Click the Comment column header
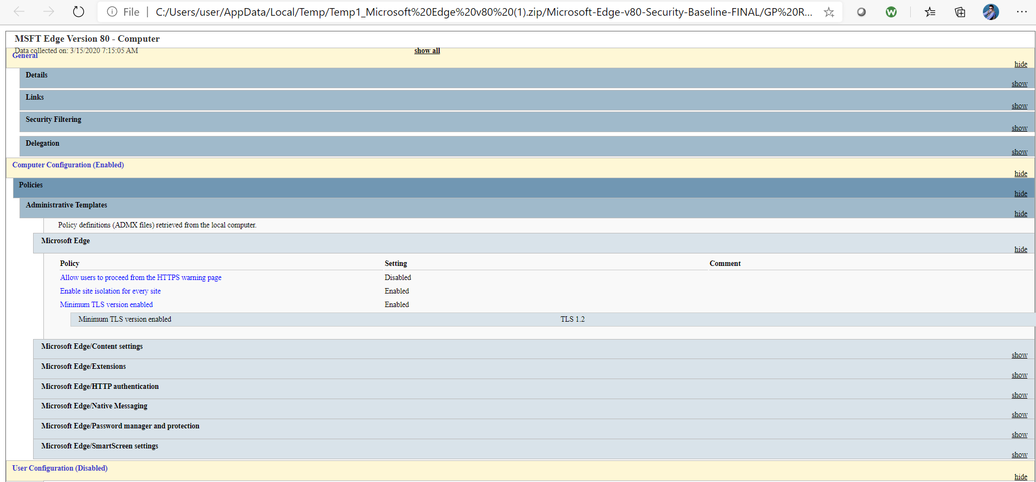The width and height of the screenshot is (1036, 482). click(725, 263)
